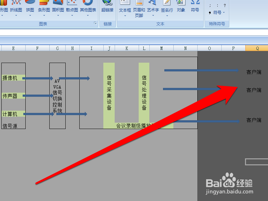The width and height of the screenshot is (268, 201).
Task: Expand the 条形图 dropdown arrow
Action: point(44,16)
